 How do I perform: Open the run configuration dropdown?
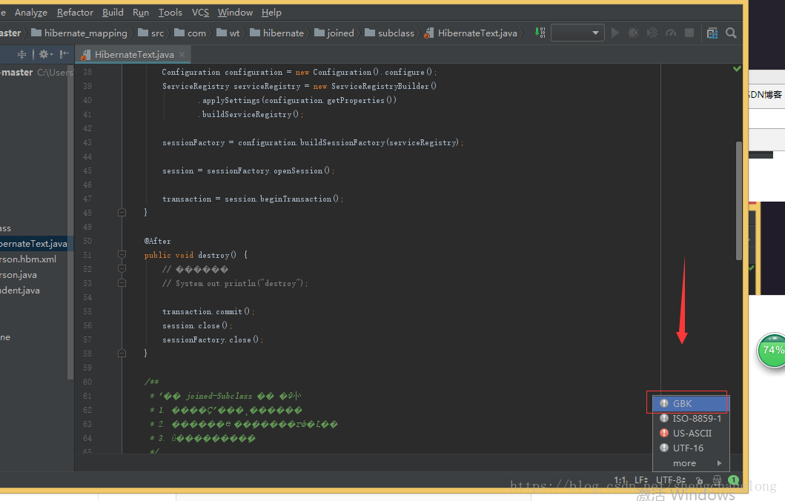(577, 33)
